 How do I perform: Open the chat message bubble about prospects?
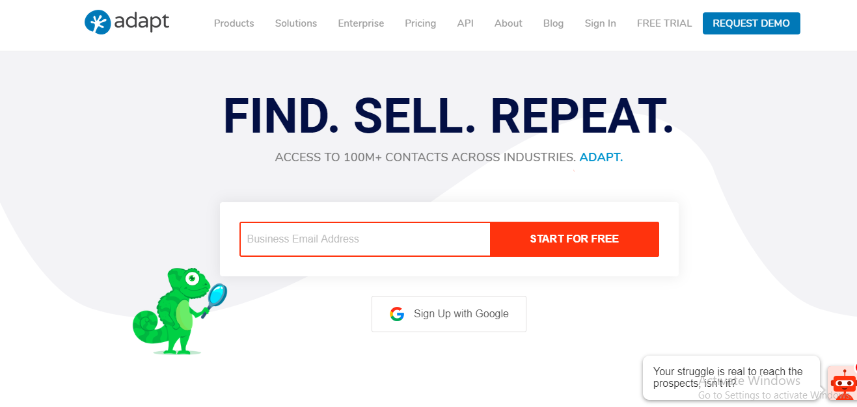pos(731,378)
